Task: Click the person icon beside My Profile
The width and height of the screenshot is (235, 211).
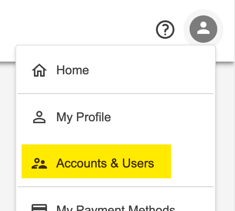Action: coord(39,117)
